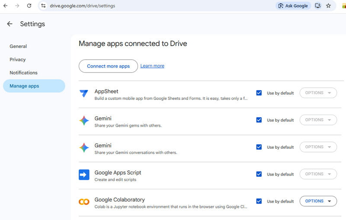Open the Learn more link
The image size is (346, 220).
pos(152,66)
